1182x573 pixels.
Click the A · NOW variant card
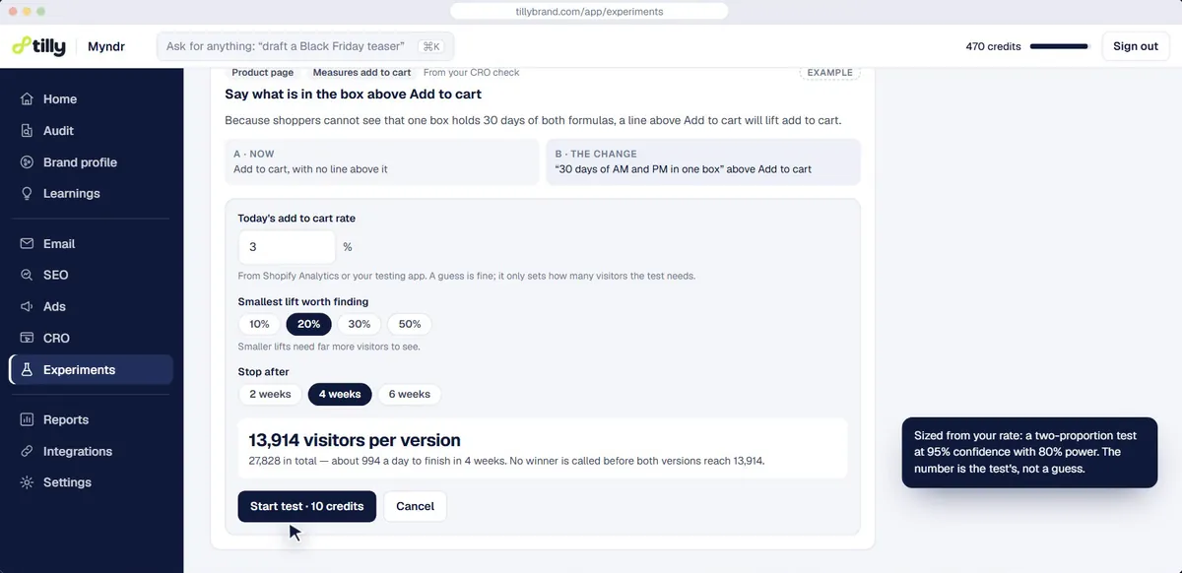[x=382, y=161]
